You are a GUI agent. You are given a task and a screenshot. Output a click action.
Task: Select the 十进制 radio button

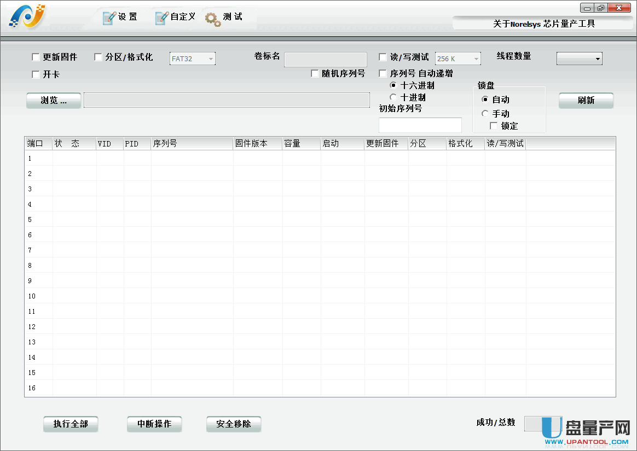pos(393,97)
